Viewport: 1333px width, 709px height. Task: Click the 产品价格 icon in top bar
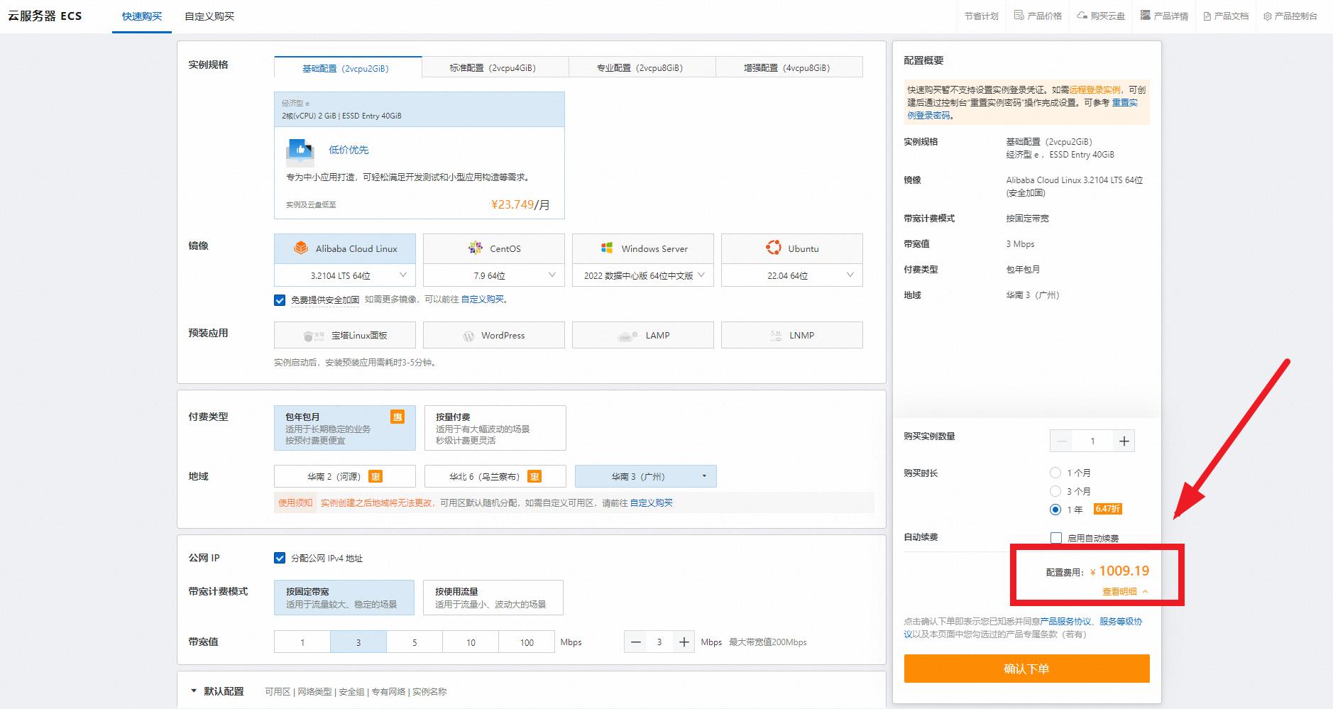coord(1019,16)
